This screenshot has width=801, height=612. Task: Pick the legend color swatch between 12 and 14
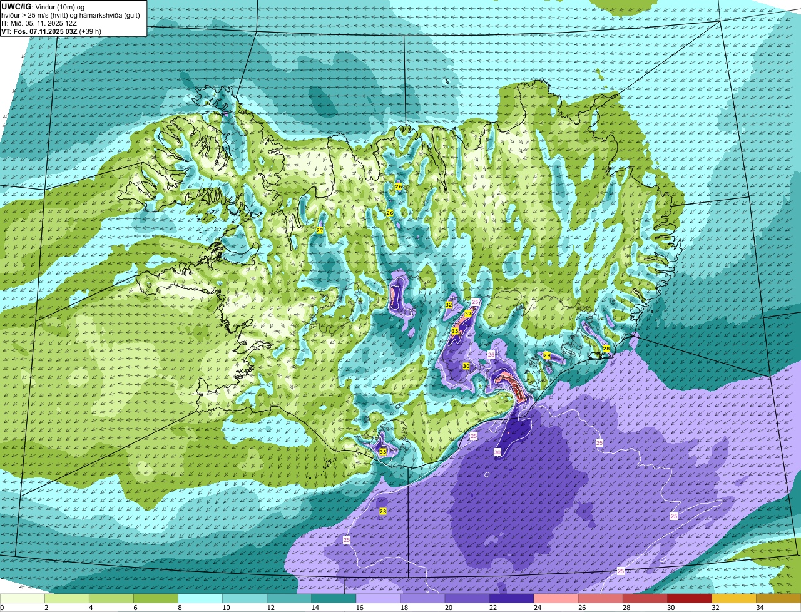[289, 599]
